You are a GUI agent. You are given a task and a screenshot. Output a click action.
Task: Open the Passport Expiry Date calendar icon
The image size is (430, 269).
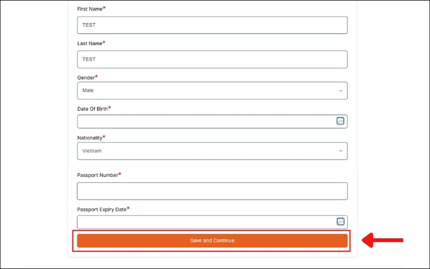click(x=340, y=221)
